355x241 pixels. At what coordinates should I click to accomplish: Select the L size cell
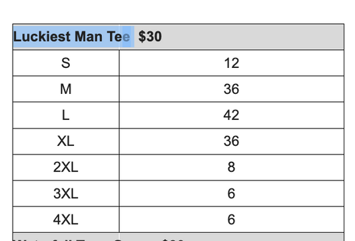pyautogui.click(x=66, y=115)
